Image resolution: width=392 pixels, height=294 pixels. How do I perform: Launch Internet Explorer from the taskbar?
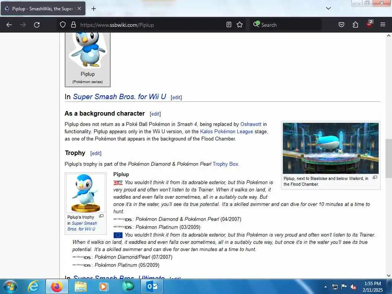pos(33,286)
